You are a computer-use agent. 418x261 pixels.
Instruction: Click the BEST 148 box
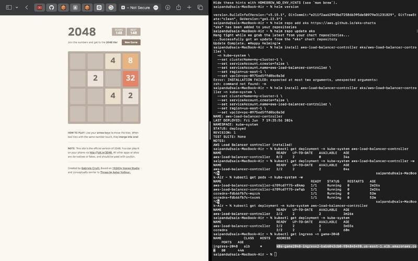coord(134,32)
